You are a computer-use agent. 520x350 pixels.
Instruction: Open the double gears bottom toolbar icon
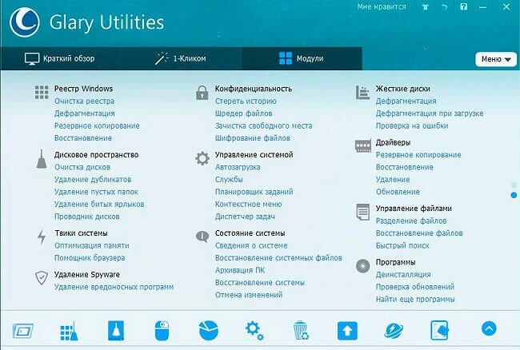click(254, 331)
